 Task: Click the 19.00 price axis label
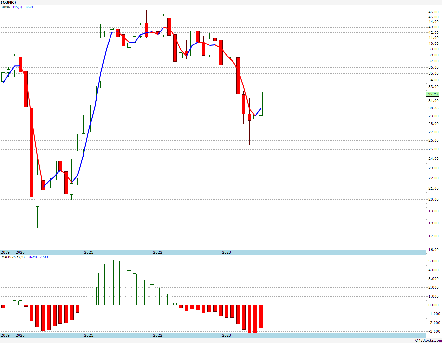(433, 211)
